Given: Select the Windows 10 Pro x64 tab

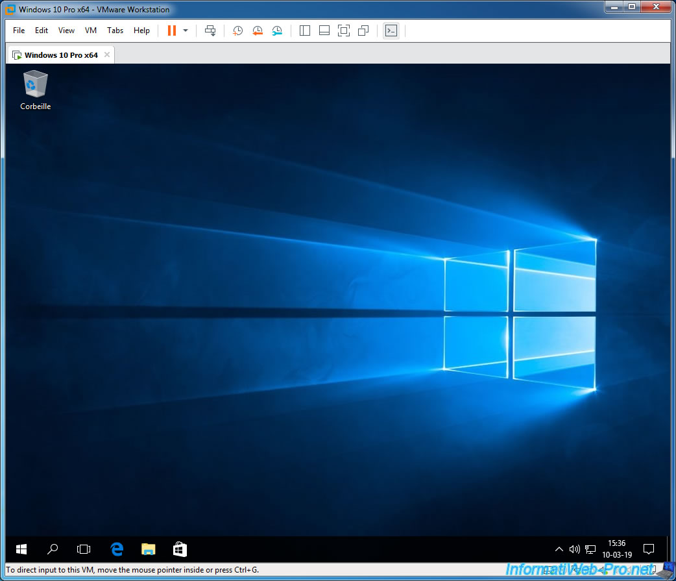Looking at the screenshot, I should (61, 55).
